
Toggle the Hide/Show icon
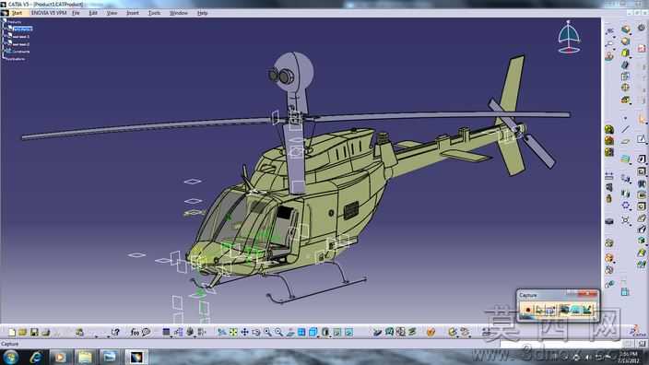click(337, 333)
